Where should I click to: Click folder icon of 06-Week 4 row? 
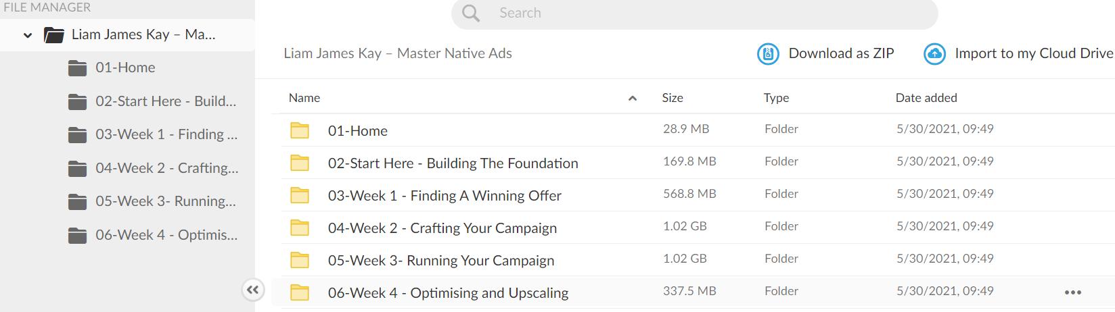tap(300, 292)
